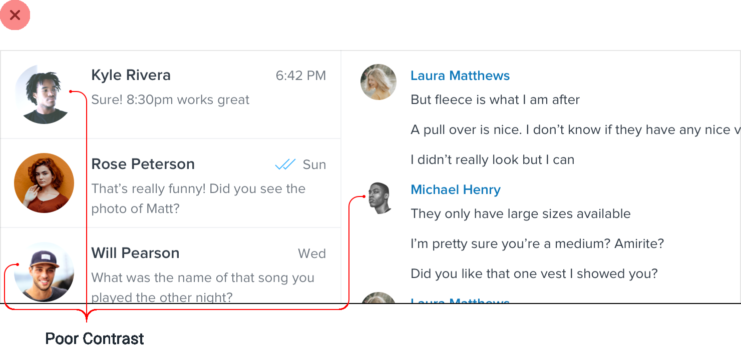Viewport: 741px width, 346px height.
Task: Click Kyle Rivera's profile avatar
Action: pyautogui.click(x=44, y=94)
